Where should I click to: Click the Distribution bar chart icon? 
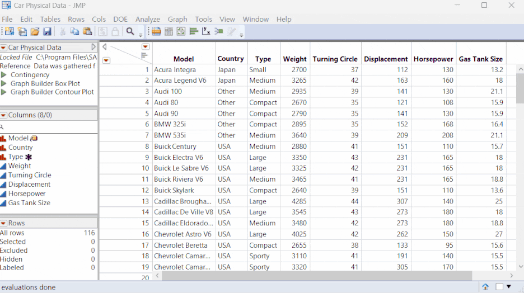(x=194, y=31)
